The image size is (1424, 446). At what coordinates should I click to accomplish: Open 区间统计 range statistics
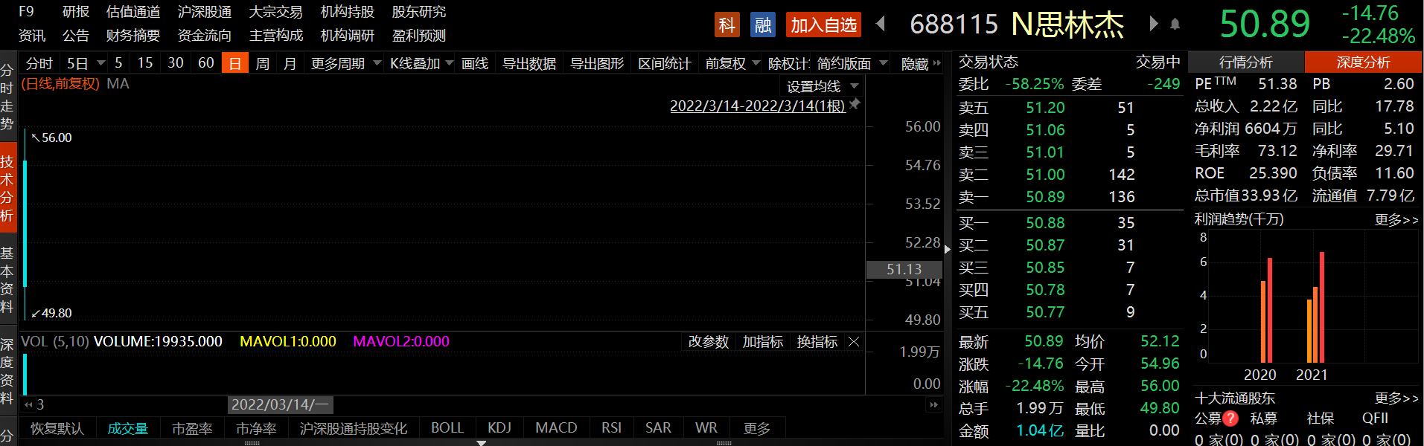[665, 63]
